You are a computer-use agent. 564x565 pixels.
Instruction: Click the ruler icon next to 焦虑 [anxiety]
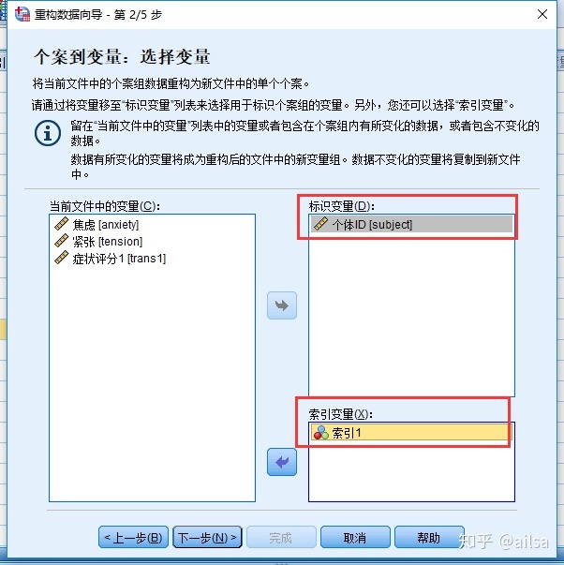pyautogui.click(x=61, y=224)
